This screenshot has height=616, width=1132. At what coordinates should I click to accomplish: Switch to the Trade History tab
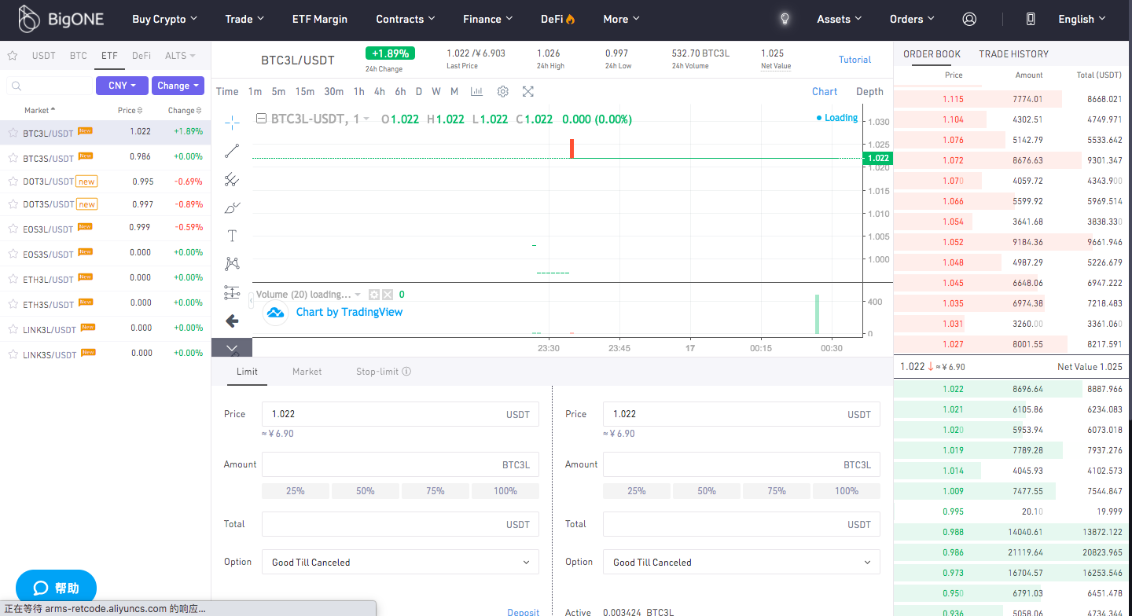click(1013, 54)
